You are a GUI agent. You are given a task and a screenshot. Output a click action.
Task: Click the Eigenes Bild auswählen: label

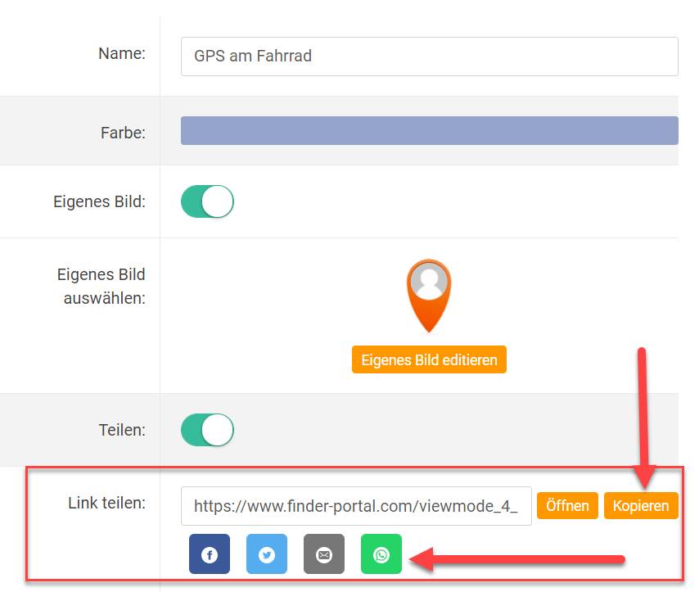[101, 287]
